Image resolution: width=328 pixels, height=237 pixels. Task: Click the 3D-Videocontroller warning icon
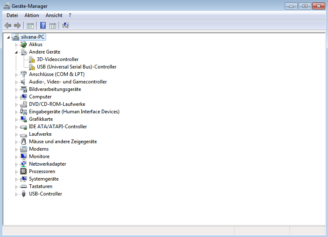(x=32, y=59)
